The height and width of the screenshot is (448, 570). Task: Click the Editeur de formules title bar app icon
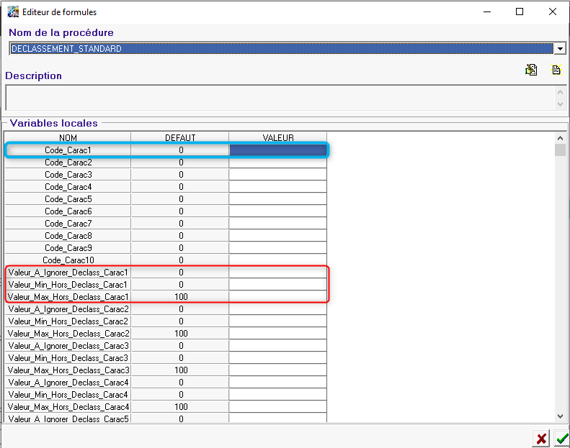12,12
